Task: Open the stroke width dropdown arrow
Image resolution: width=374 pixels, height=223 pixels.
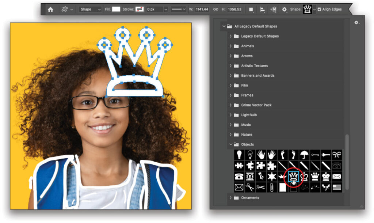Action: tap(165, 10)
